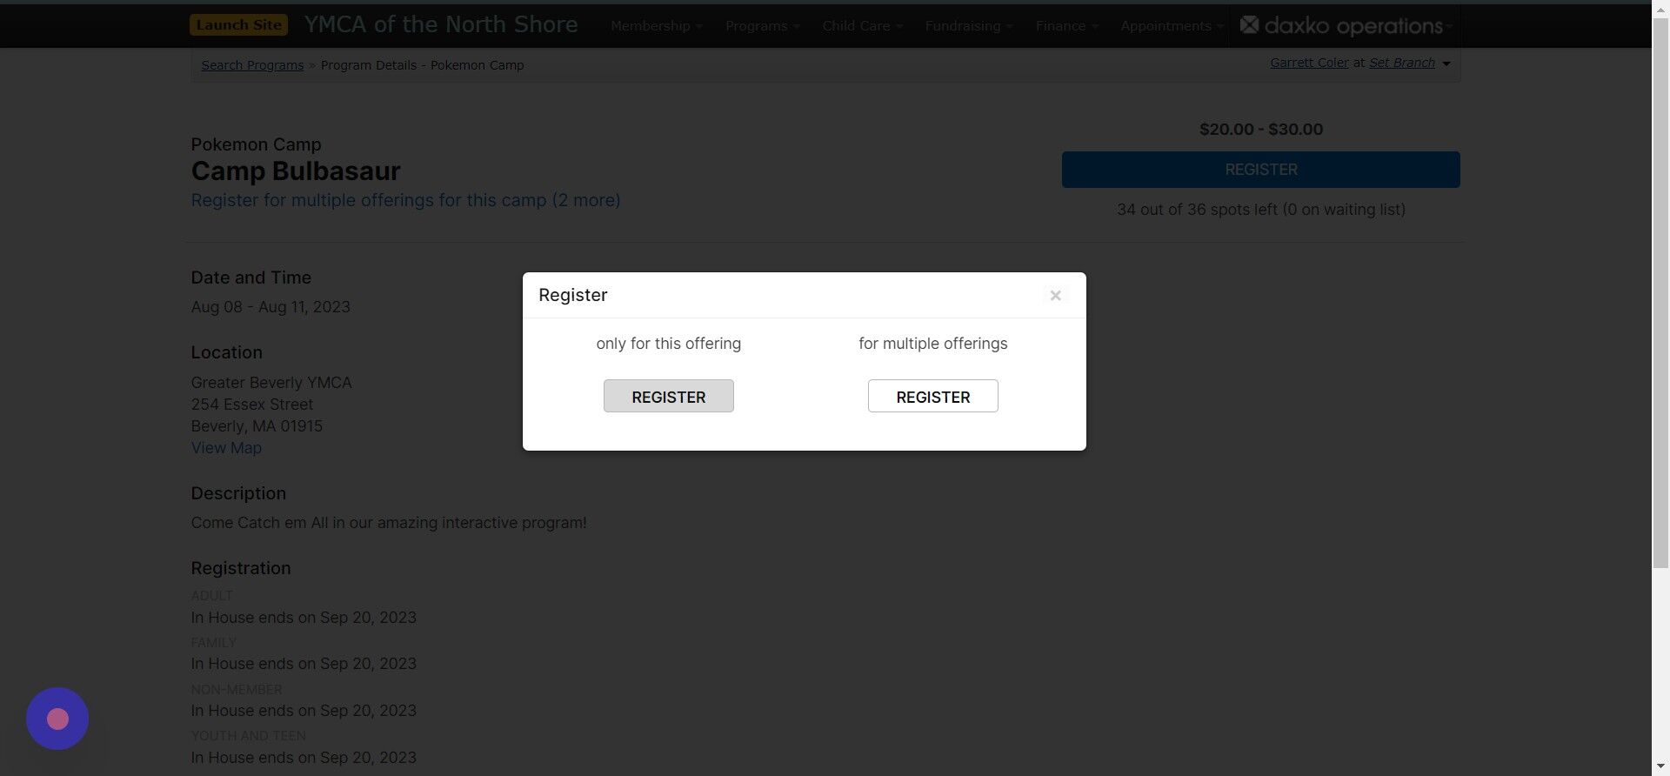The width and height of the screenshot is (1670, 776).
Task: Open the View Map link
Action: point(226,448)
